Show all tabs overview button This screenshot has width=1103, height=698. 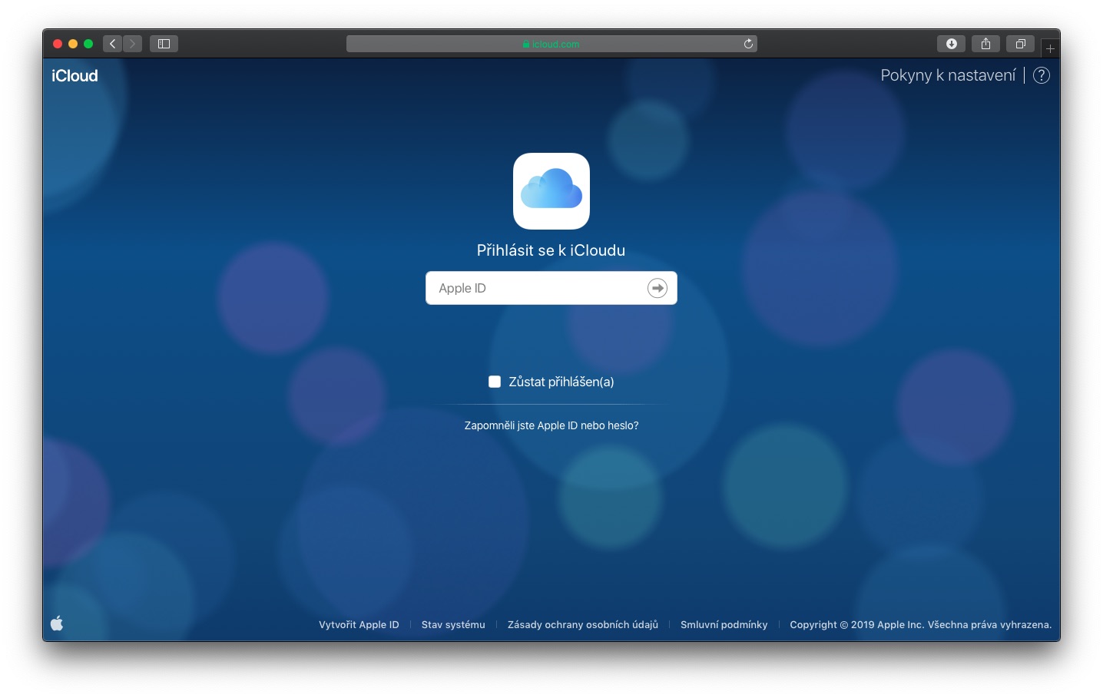point(1020,44)
